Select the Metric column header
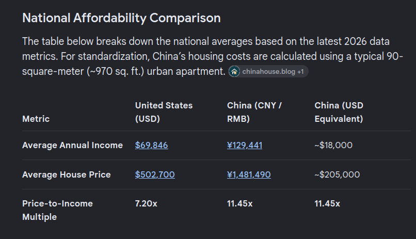The width and height of the screenshot is (416, 239). coord(36,119)
